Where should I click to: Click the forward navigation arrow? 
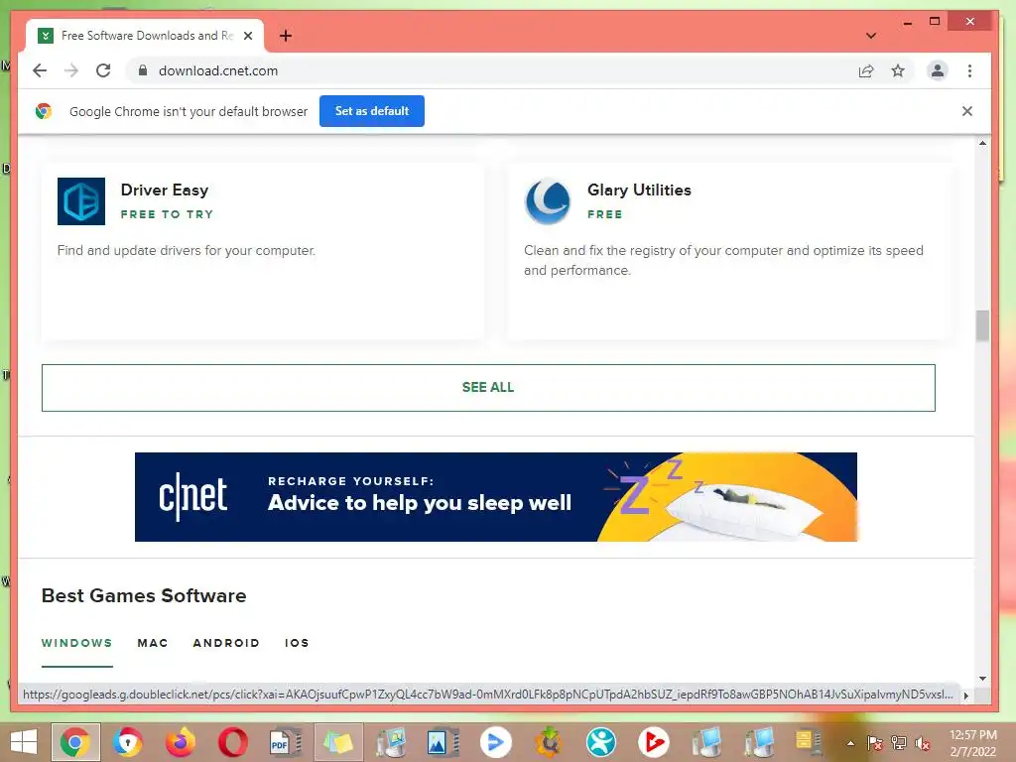click(71, 70)
